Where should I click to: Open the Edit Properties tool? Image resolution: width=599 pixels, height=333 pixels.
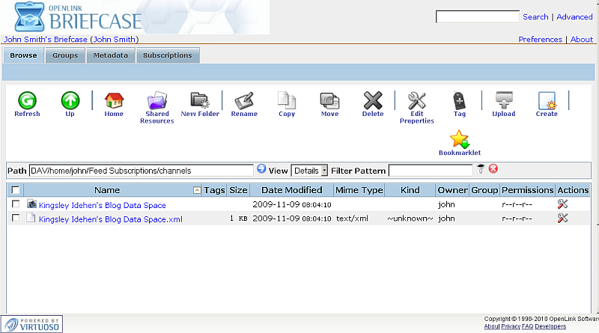tap(416, 100)
